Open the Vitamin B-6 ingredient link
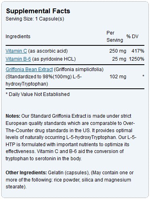The width and height of the screenshot is (150, 200). [18, 59]
